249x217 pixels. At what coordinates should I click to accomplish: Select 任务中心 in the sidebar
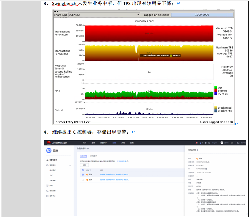52,196
